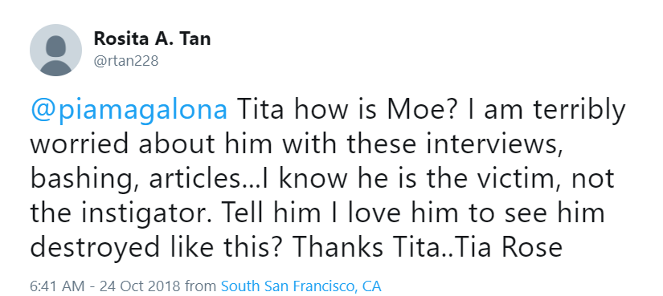The image size is (663, 296).
Task: Follow the @piamagalona mention link
Action: pos(129,110)
